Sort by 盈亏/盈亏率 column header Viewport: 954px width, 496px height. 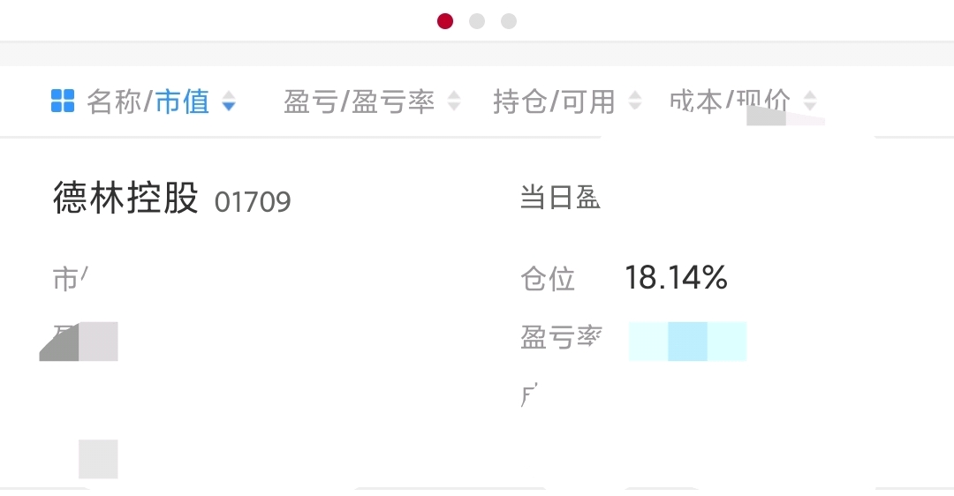359,101
